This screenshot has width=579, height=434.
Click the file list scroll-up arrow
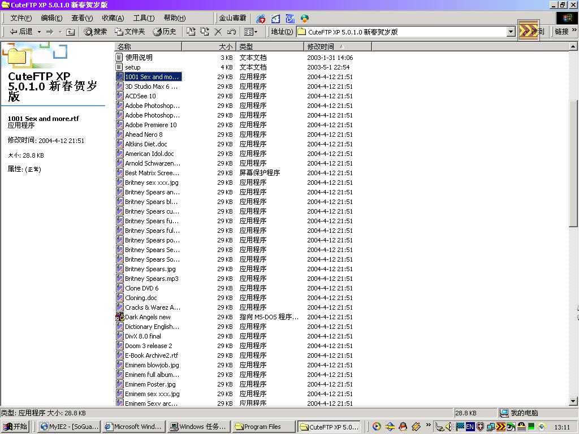[x=573, y=46]
